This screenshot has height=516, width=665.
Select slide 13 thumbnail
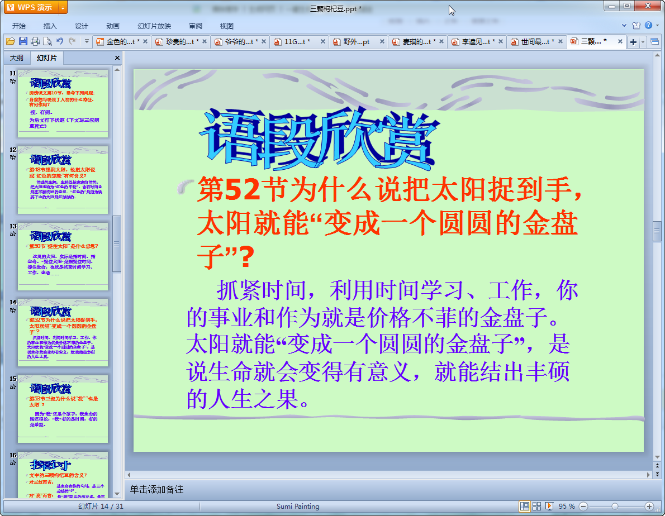(63, 256)
